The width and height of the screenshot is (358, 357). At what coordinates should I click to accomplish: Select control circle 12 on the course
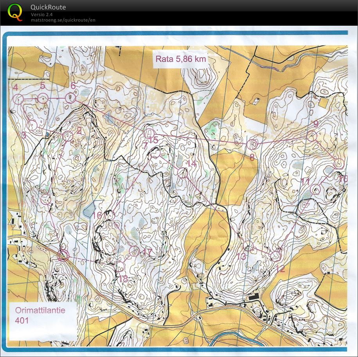pos(276,255)
